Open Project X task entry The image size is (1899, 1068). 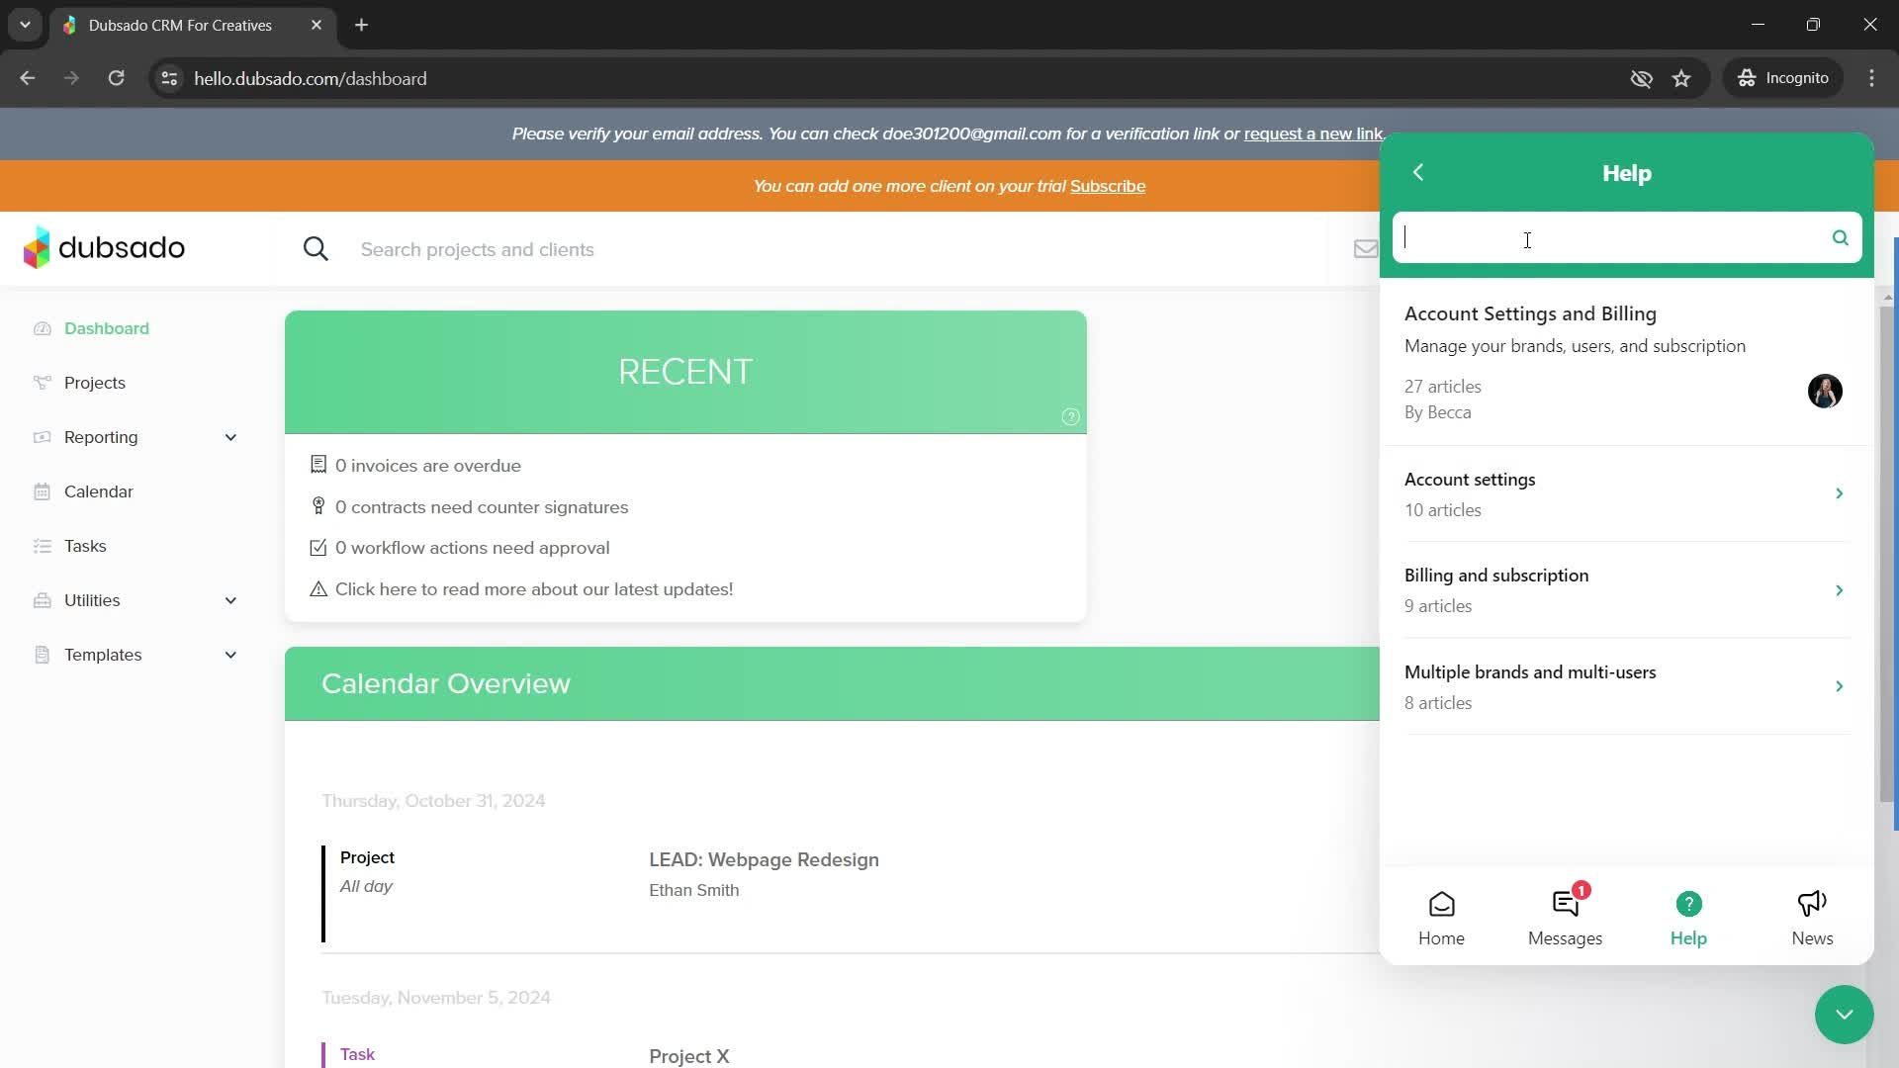point(689,1056)
